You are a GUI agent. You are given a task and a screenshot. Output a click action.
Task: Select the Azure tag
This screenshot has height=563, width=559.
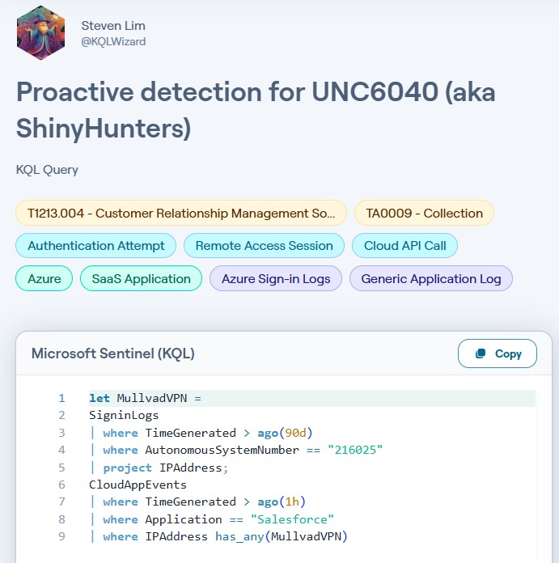pyautogui.click(x=44, y=278)
